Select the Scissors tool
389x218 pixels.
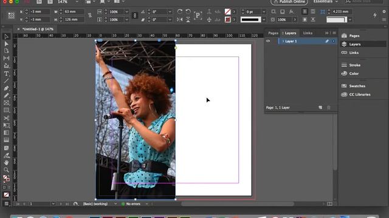(x=7, y=118)
